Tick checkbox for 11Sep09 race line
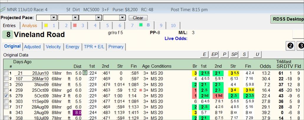The width and height of the screenshot is (304, 120). click(6, 101)
